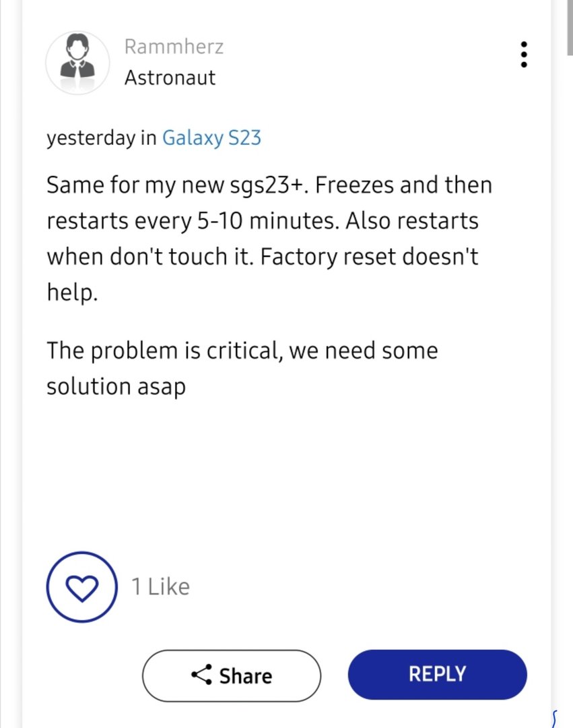Open Rammherz's profile avatar
The width and height of the screenshot is (573, 728).
coord(77,62)
